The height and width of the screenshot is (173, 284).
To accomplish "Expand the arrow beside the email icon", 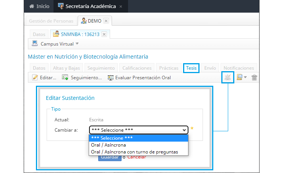I will pyautogui.click(x=245, y=77).
